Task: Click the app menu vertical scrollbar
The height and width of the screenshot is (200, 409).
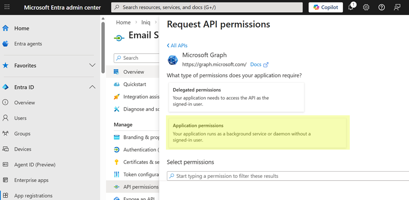Action: [103, 47]
